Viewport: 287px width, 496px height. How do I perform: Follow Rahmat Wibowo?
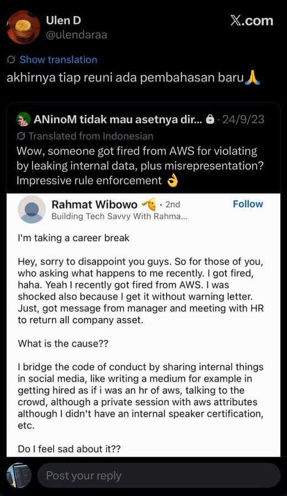pyautogui.click(x=248, y=204)
